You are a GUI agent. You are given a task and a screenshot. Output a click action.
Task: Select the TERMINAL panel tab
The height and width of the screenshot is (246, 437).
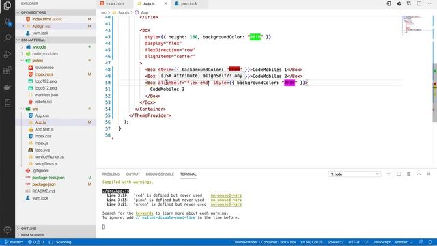(188, 174)
